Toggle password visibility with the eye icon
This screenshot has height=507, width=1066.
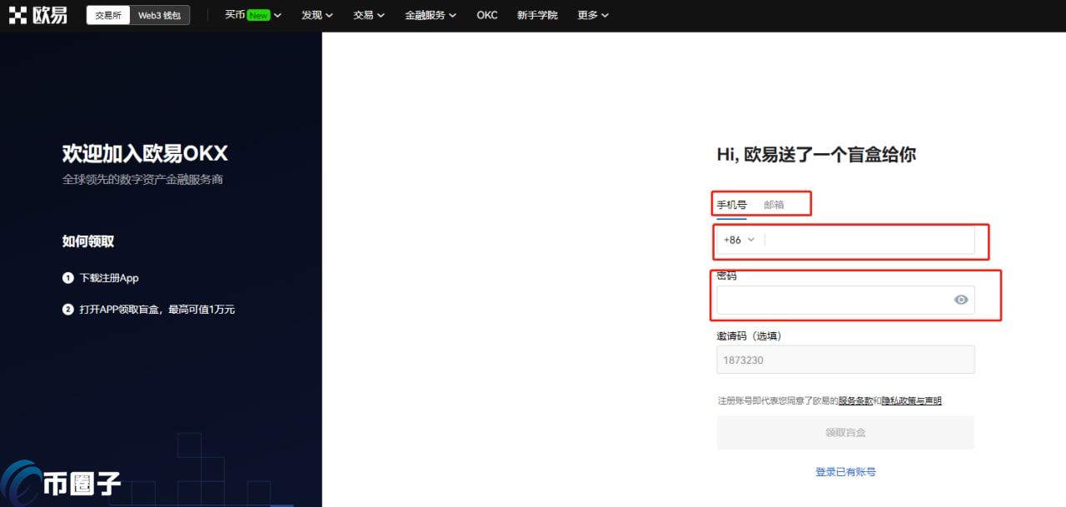pyautogui.click(x=960, y=300)
